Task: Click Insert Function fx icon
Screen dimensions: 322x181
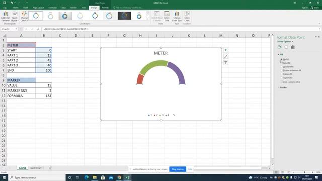Action: pyautogui.click(x=38, y=29)
